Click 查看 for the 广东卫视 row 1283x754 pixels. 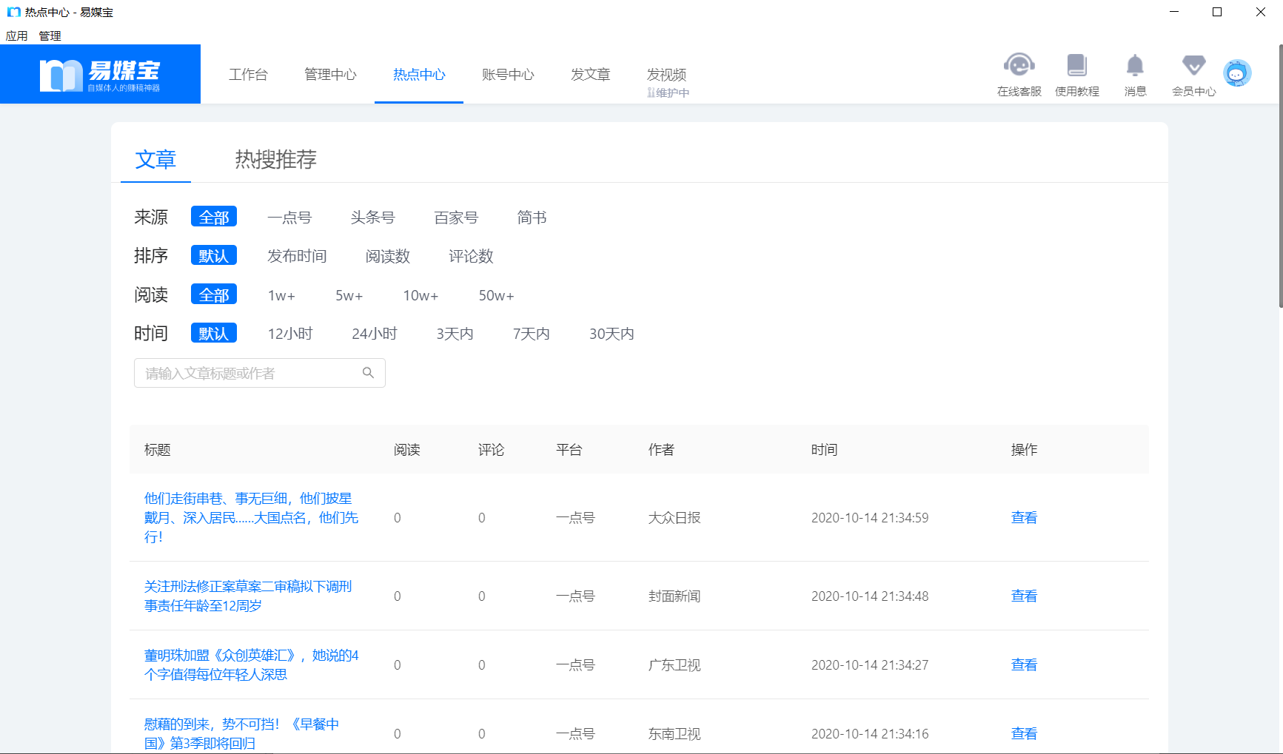(1024, 664)
